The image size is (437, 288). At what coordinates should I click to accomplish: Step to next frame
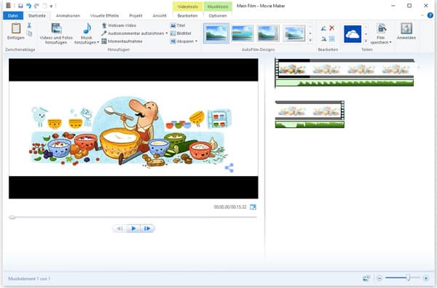click(x=147, y=228)
